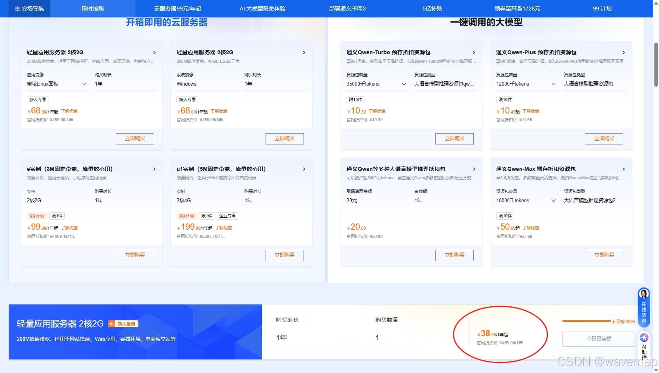Open 了解优惠 link beside ¥10.30 price

tap(377, 112)
